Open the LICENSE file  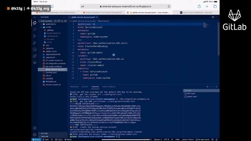(49, 78)
